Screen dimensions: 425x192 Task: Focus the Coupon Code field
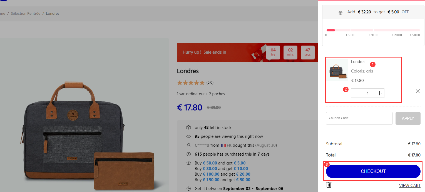[x=359, y=118]
